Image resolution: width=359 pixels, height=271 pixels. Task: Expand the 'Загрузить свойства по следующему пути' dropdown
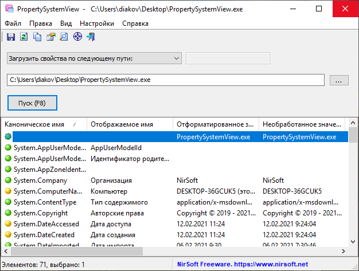(x=94, y=58)
